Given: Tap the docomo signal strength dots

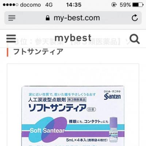Looking at the screenshot, I should pos(11,5).
